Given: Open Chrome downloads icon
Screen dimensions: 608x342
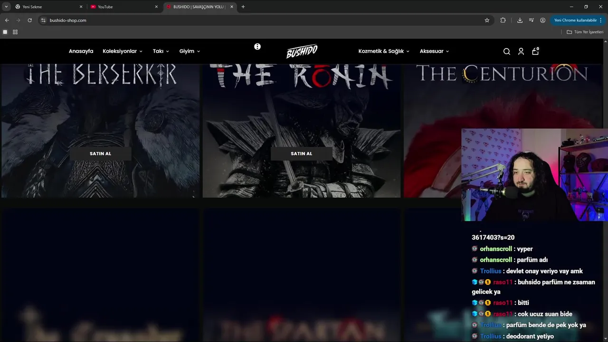Looking at the screenshot, I should point(520,20).
